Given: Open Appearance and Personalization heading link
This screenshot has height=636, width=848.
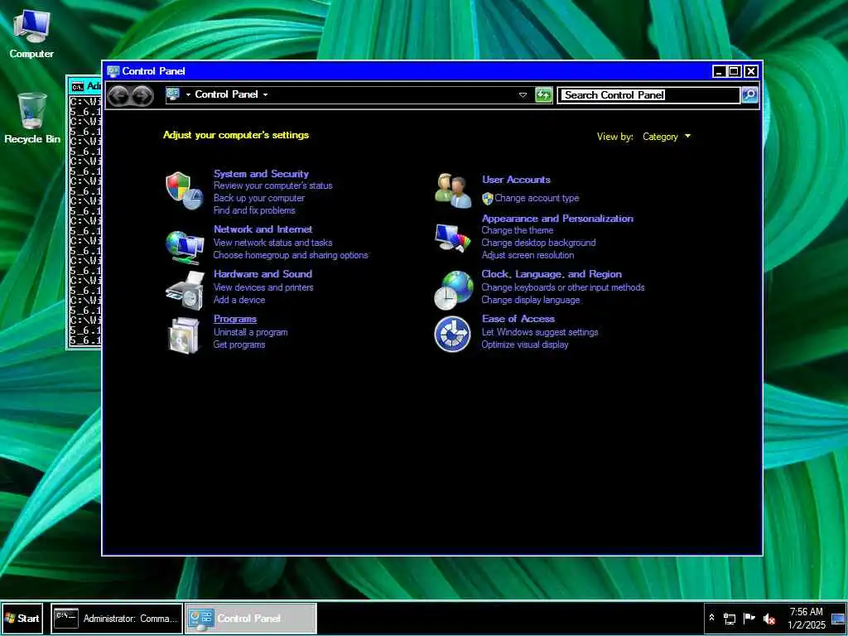Looking at the screenshot, I should pyautogui.click(x=557, y=219).
